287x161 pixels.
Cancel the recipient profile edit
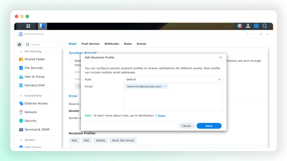tap(186, 126)
